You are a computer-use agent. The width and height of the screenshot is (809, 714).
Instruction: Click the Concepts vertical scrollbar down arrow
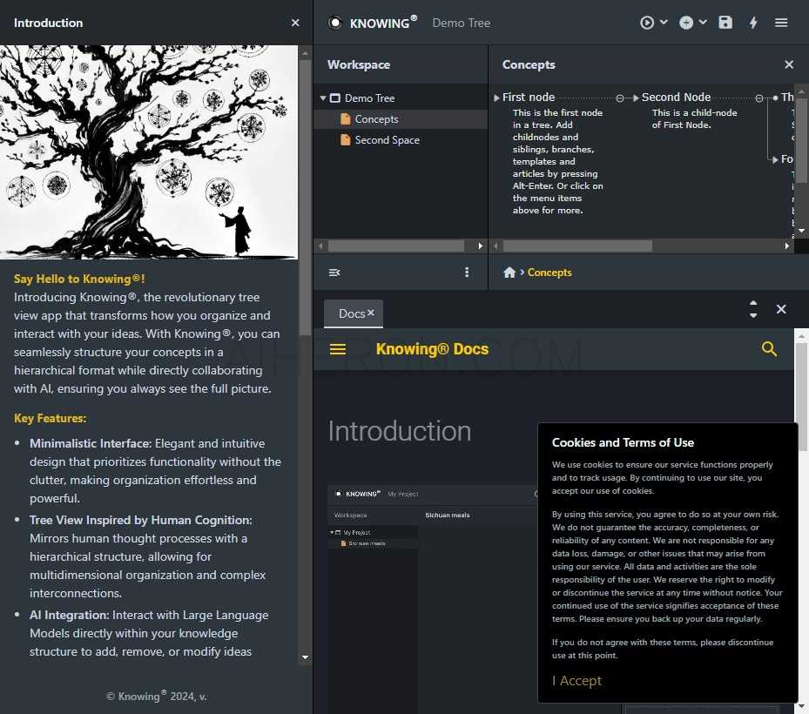[801, 231]
